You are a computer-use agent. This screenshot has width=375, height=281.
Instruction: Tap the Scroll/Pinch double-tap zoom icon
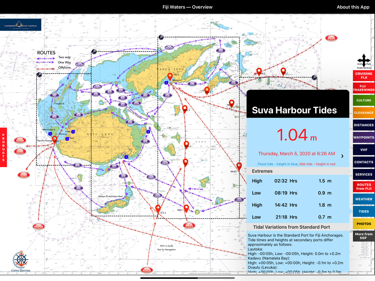click(363, 60)
